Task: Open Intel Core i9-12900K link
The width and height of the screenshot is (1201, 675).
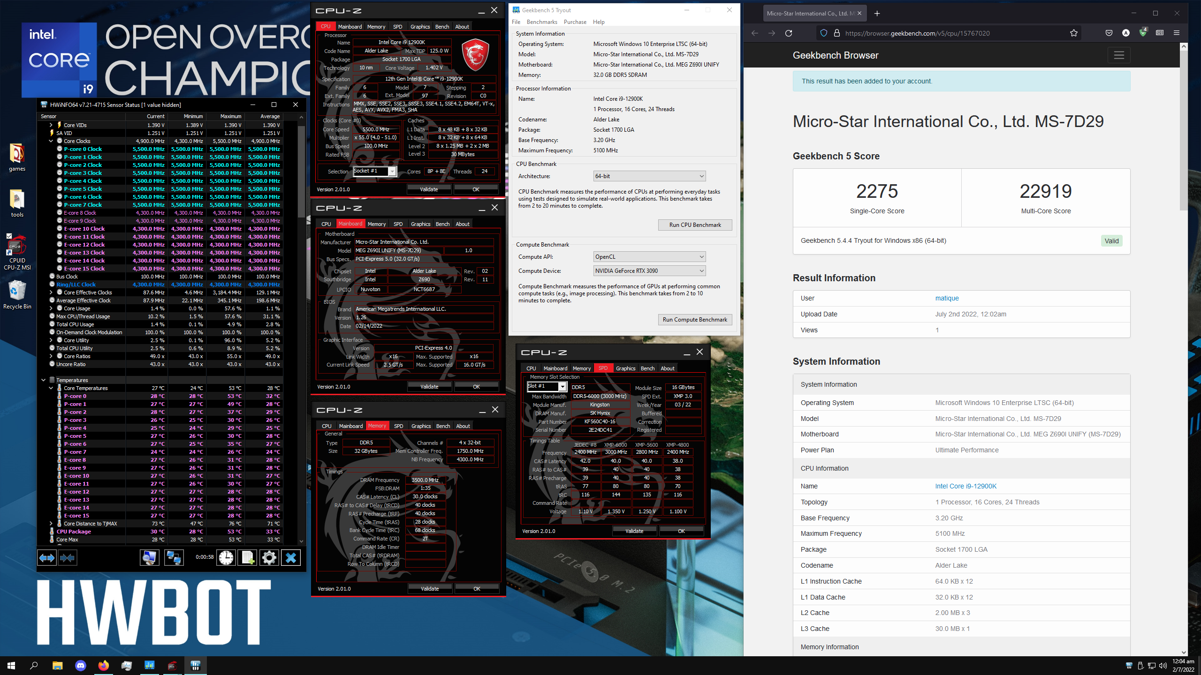Action: 965,486
